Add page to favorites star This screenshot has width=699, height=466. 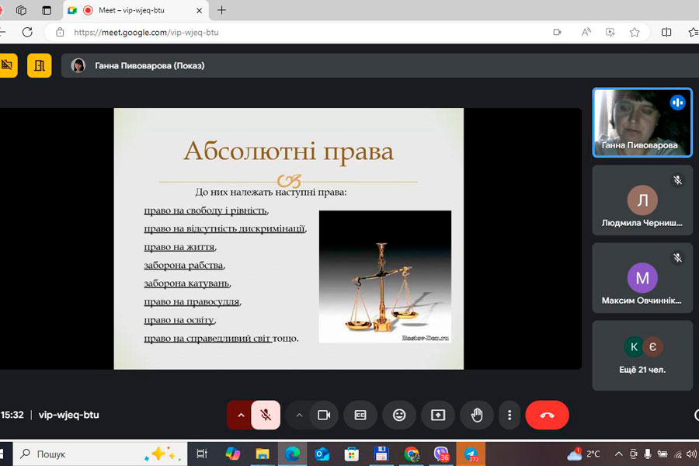(x=635, y=32)
